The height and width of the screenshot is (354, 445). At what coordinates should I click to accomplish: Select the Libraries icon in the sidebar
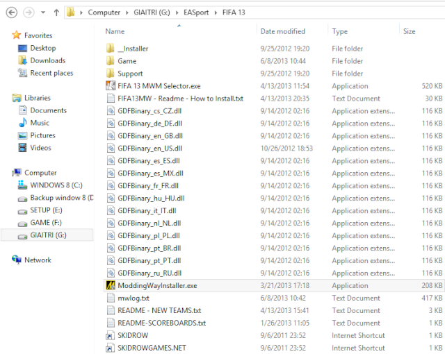tap(17, 98)
